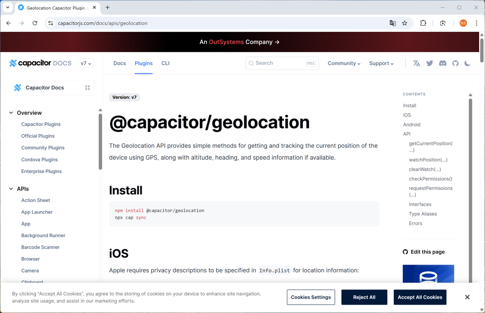
Task: Open Cordova Plugins sidebar link
Action: [x=40, y=159]
